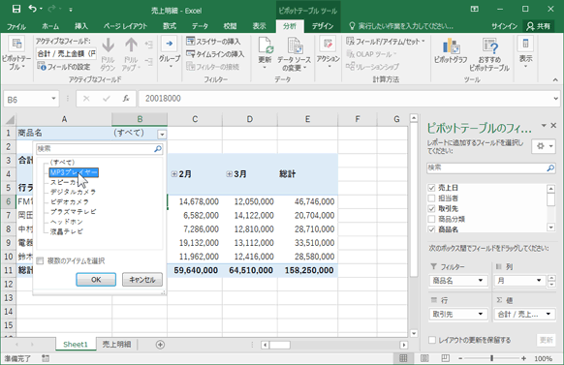This screenshot has height=365, width=564.
Task: Click the Save icon in title bar
Action: click(16, 9)
